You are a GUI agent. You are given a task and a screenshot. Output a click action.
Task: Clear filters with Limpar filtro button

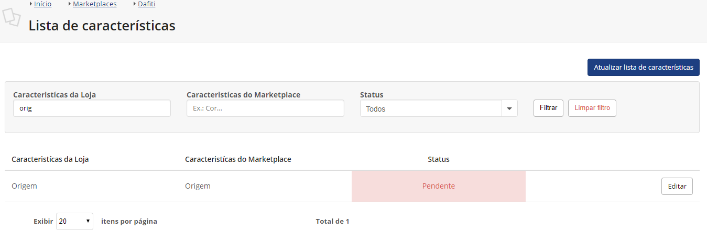click(x=592, y=108)
